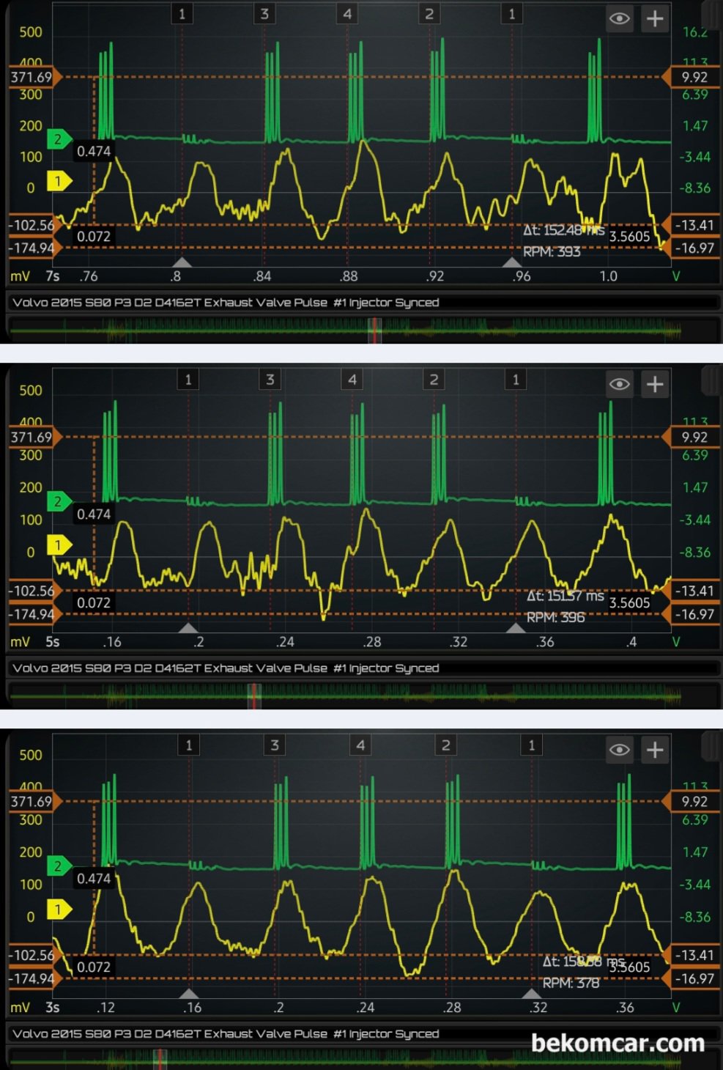Click the plus icon in bottom chart
Screen dimensions: 723x1070
pyautogui.click(x=655, y=749)
